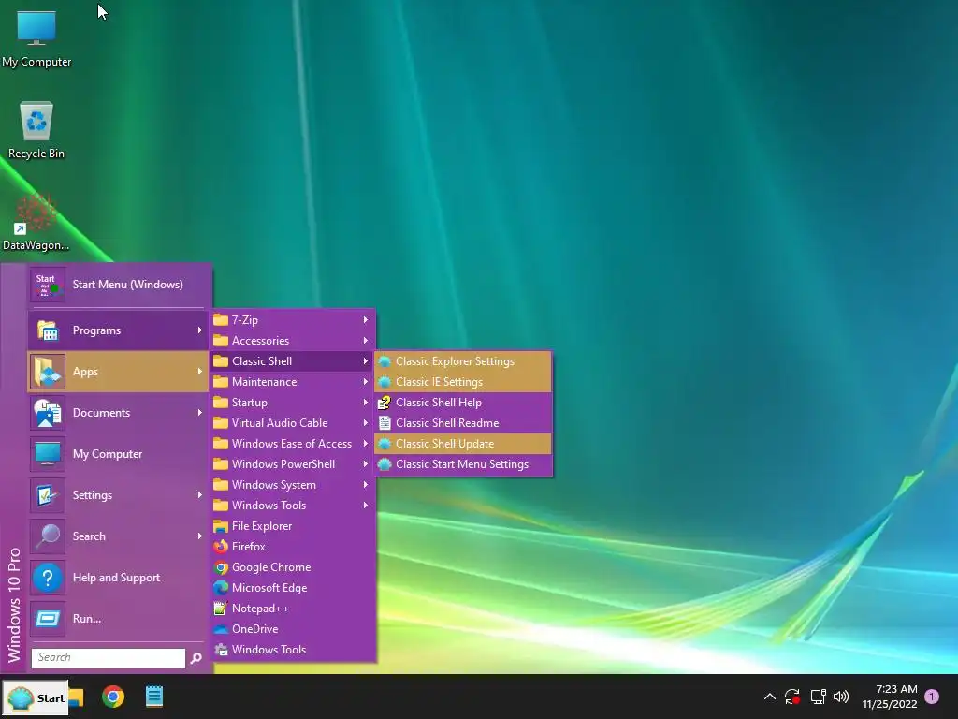This screenshot has height=719, width=958.
Task: Click the My Computer icon in start menu
Action: pos(47,454)
